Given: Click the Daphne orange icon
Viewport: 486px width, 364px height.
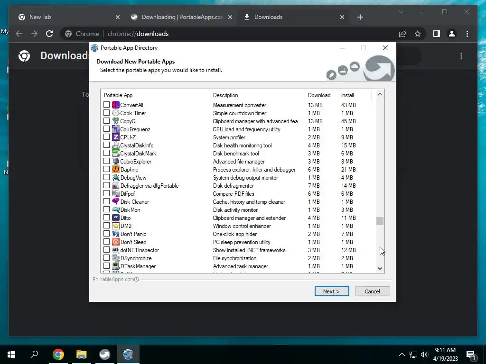Looking at the screenshot, I should pos(116,169).
